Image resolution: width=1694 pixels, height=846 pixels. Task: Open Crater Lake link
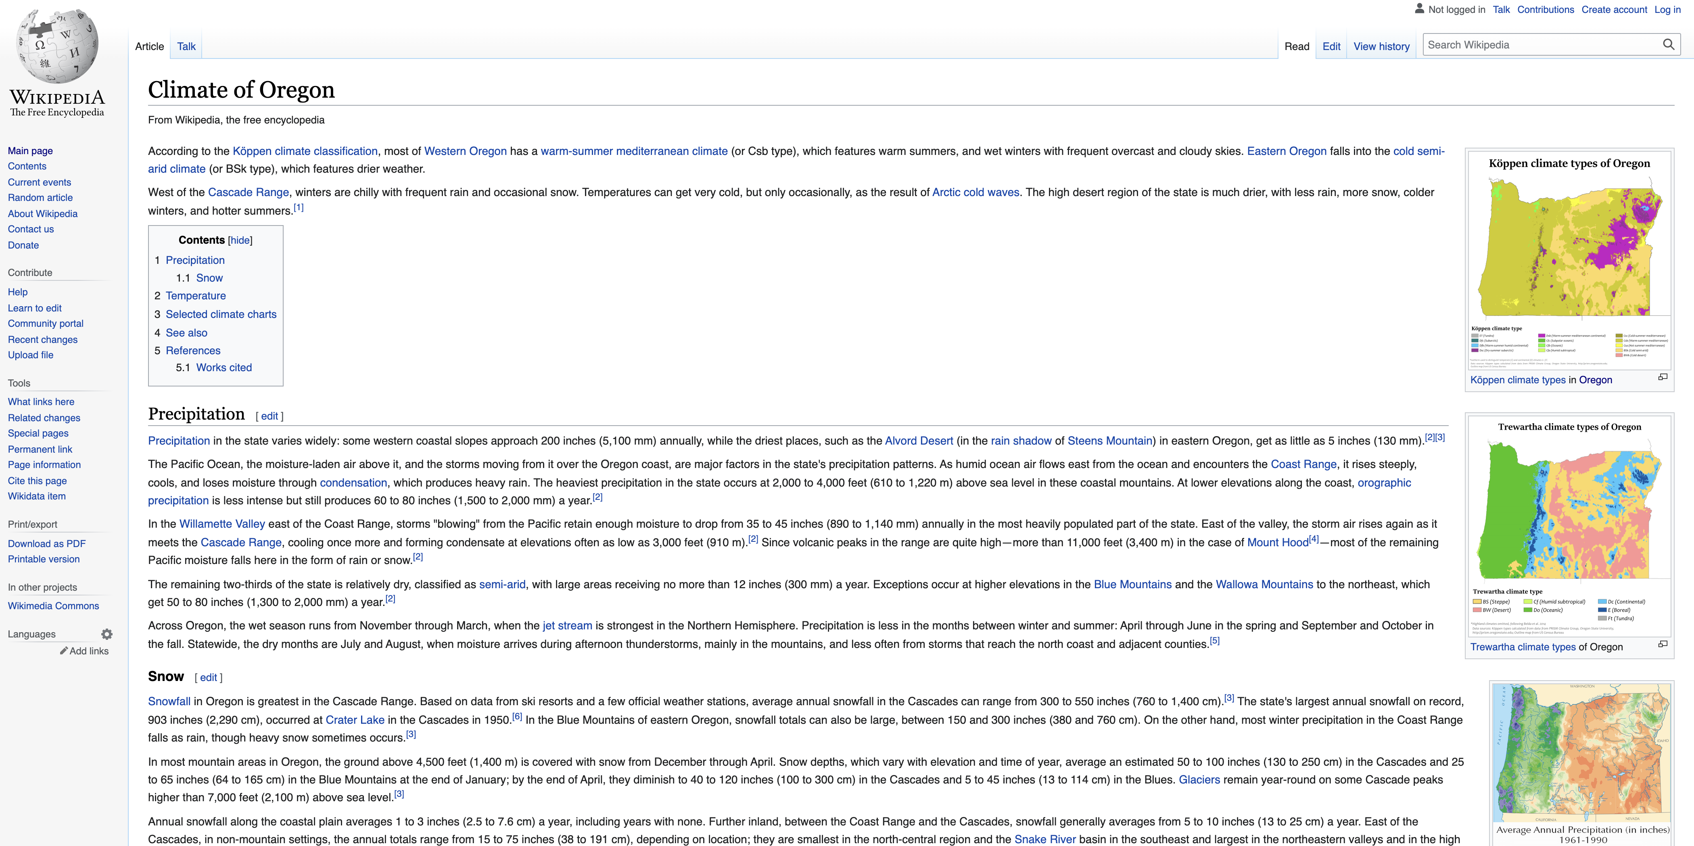355,720
